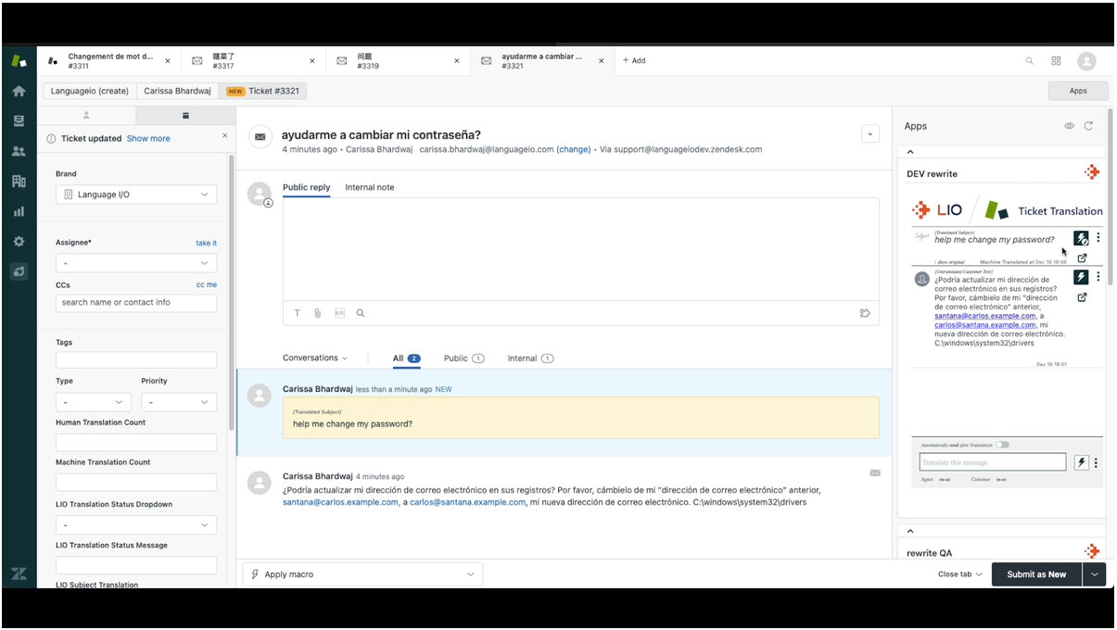The width and height of the screenshot is (1117, 630).
Task: Click the Apps button in header
Action: 1078,91
